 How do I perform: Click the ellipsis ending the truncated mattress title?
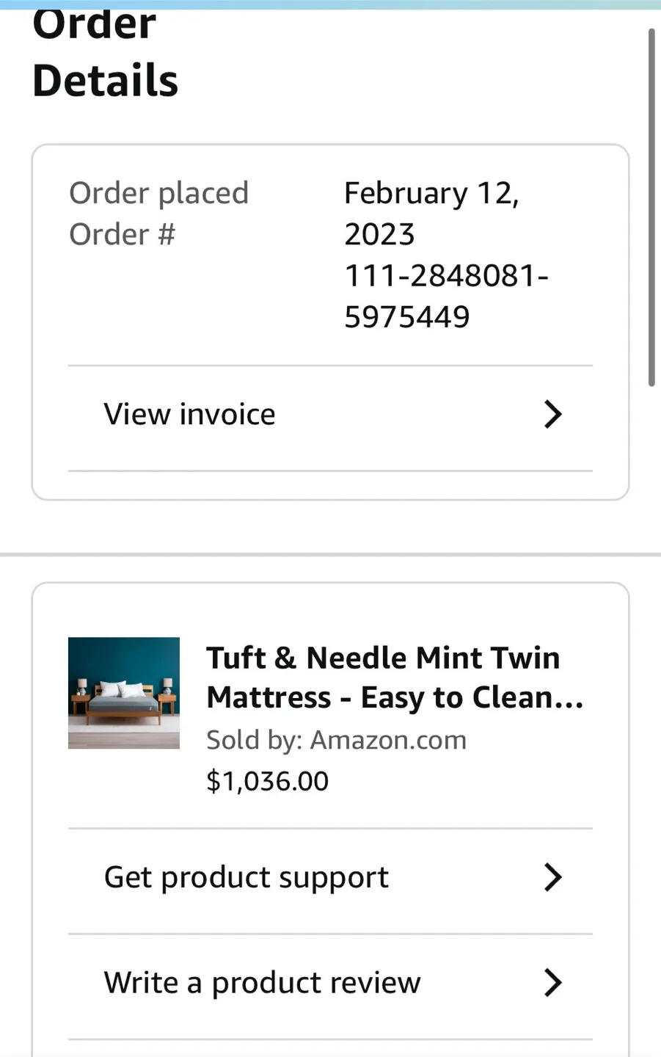tap(569, 698)
